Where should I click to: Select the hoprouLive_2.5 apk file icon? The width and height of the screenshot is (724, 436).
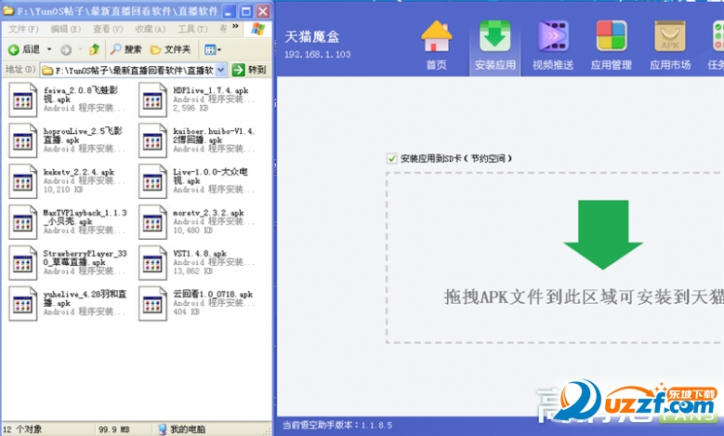22,140
